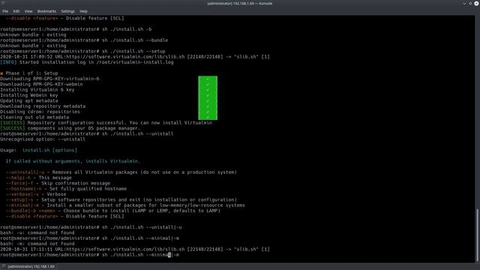
Task: Open the Bookmarks menu
Action: pos(46,11)
